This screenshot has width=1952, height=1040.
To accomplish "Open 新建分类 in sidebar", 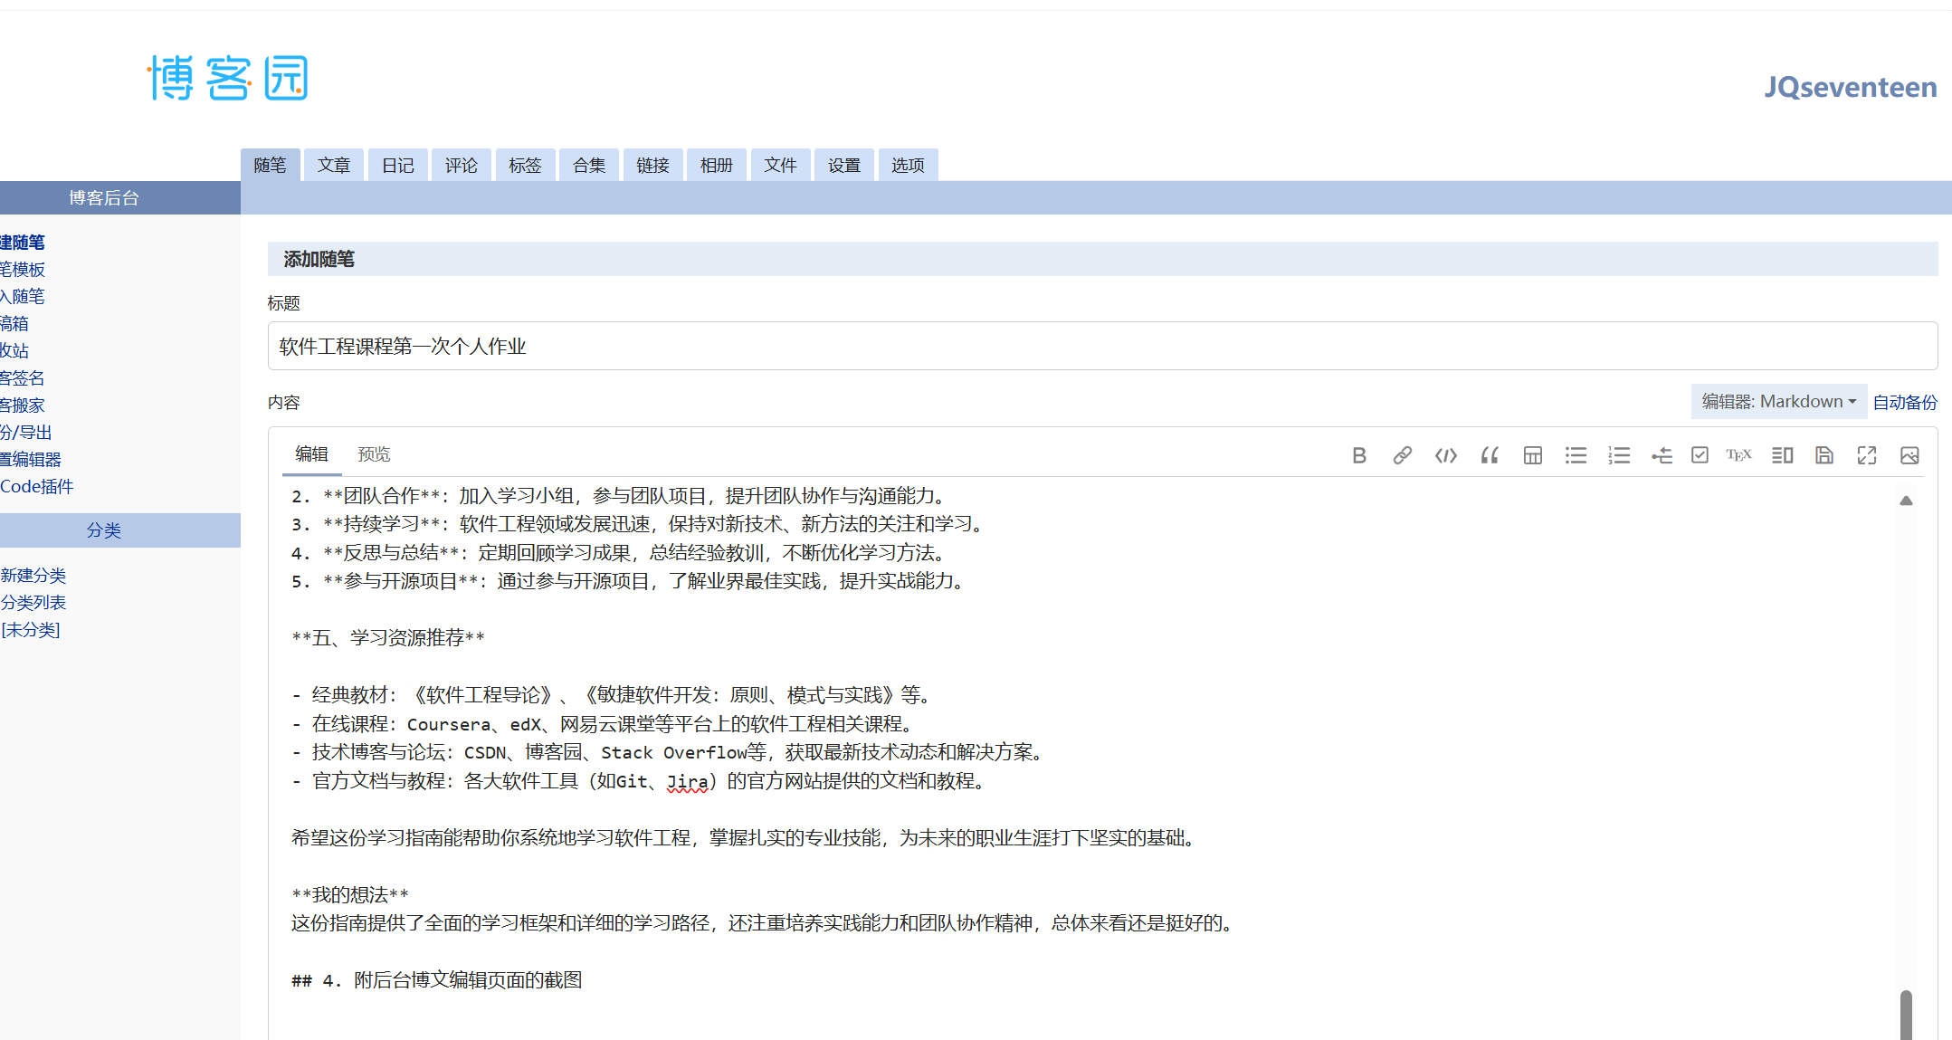I will 33,576.
